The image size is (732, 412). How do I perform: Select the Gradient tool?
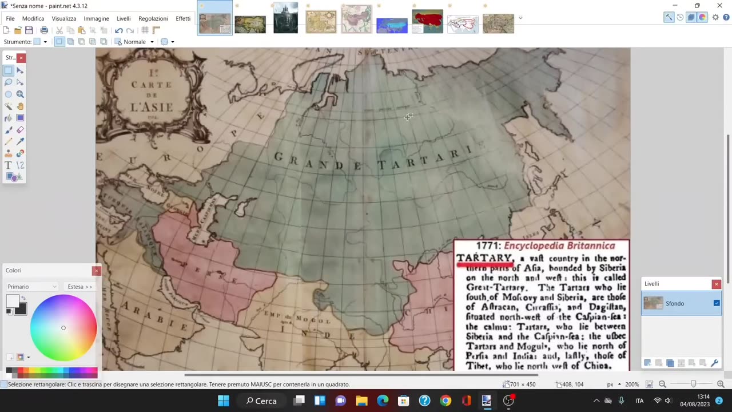(x=20, y=118)
